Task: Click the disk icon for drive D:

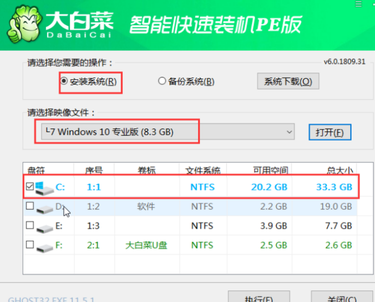Action: click(x=44, y=208)
